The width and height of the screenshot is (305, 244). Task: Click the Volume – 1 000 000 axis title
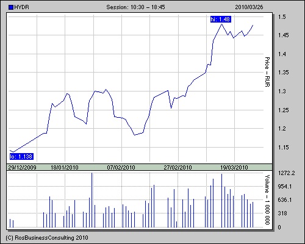pos(267,199)
